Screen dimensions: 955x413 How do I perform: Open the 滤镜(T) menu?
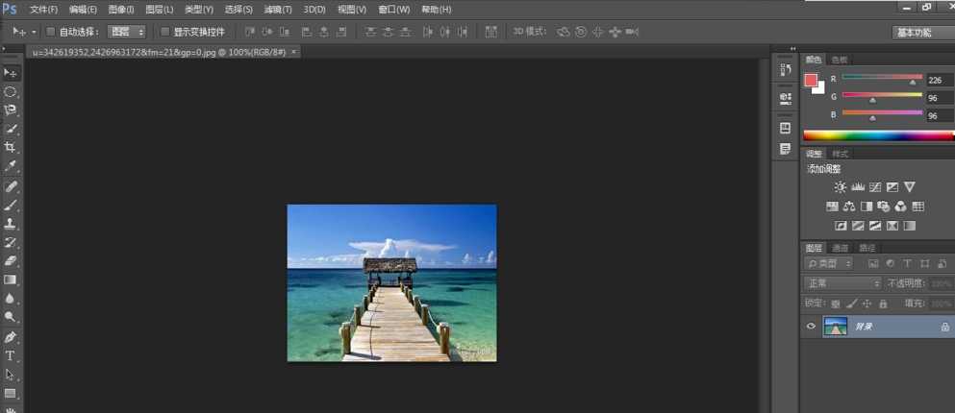click(x=278, y=10)
